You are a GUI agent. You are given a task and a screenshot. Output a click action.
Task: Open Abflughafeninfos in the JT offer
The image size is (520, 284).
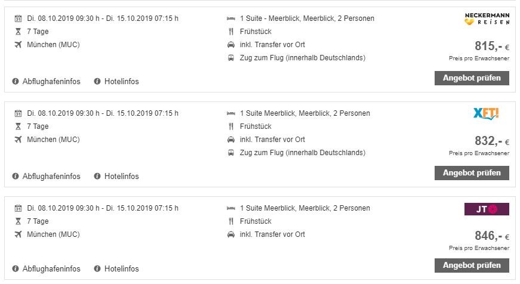(x=51, y=268)
